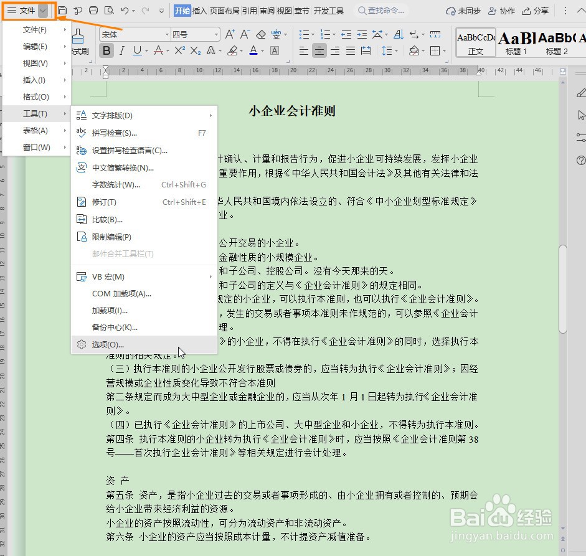Open the 审阅 ribbon tab
This screenshot has height=556, width=586.
point(267,11)
